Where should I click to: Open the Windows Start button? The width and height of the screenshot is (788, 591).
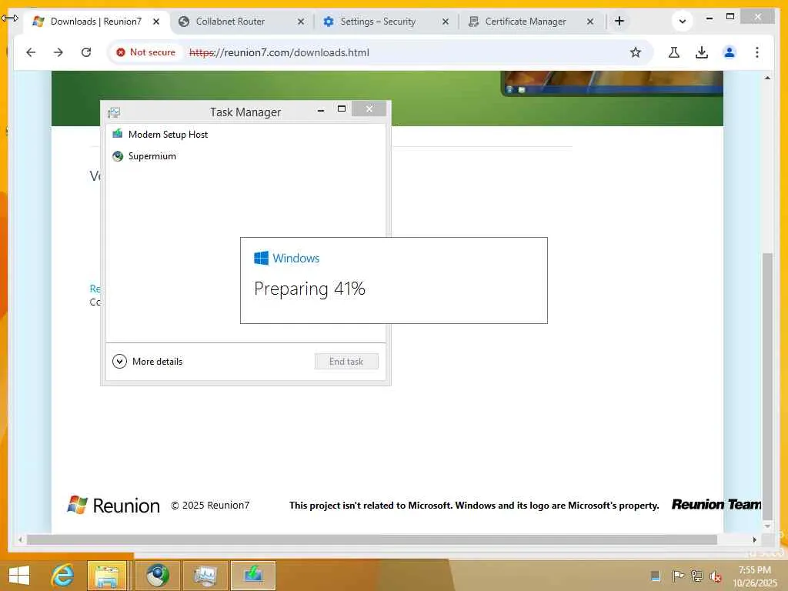point(19,576)
